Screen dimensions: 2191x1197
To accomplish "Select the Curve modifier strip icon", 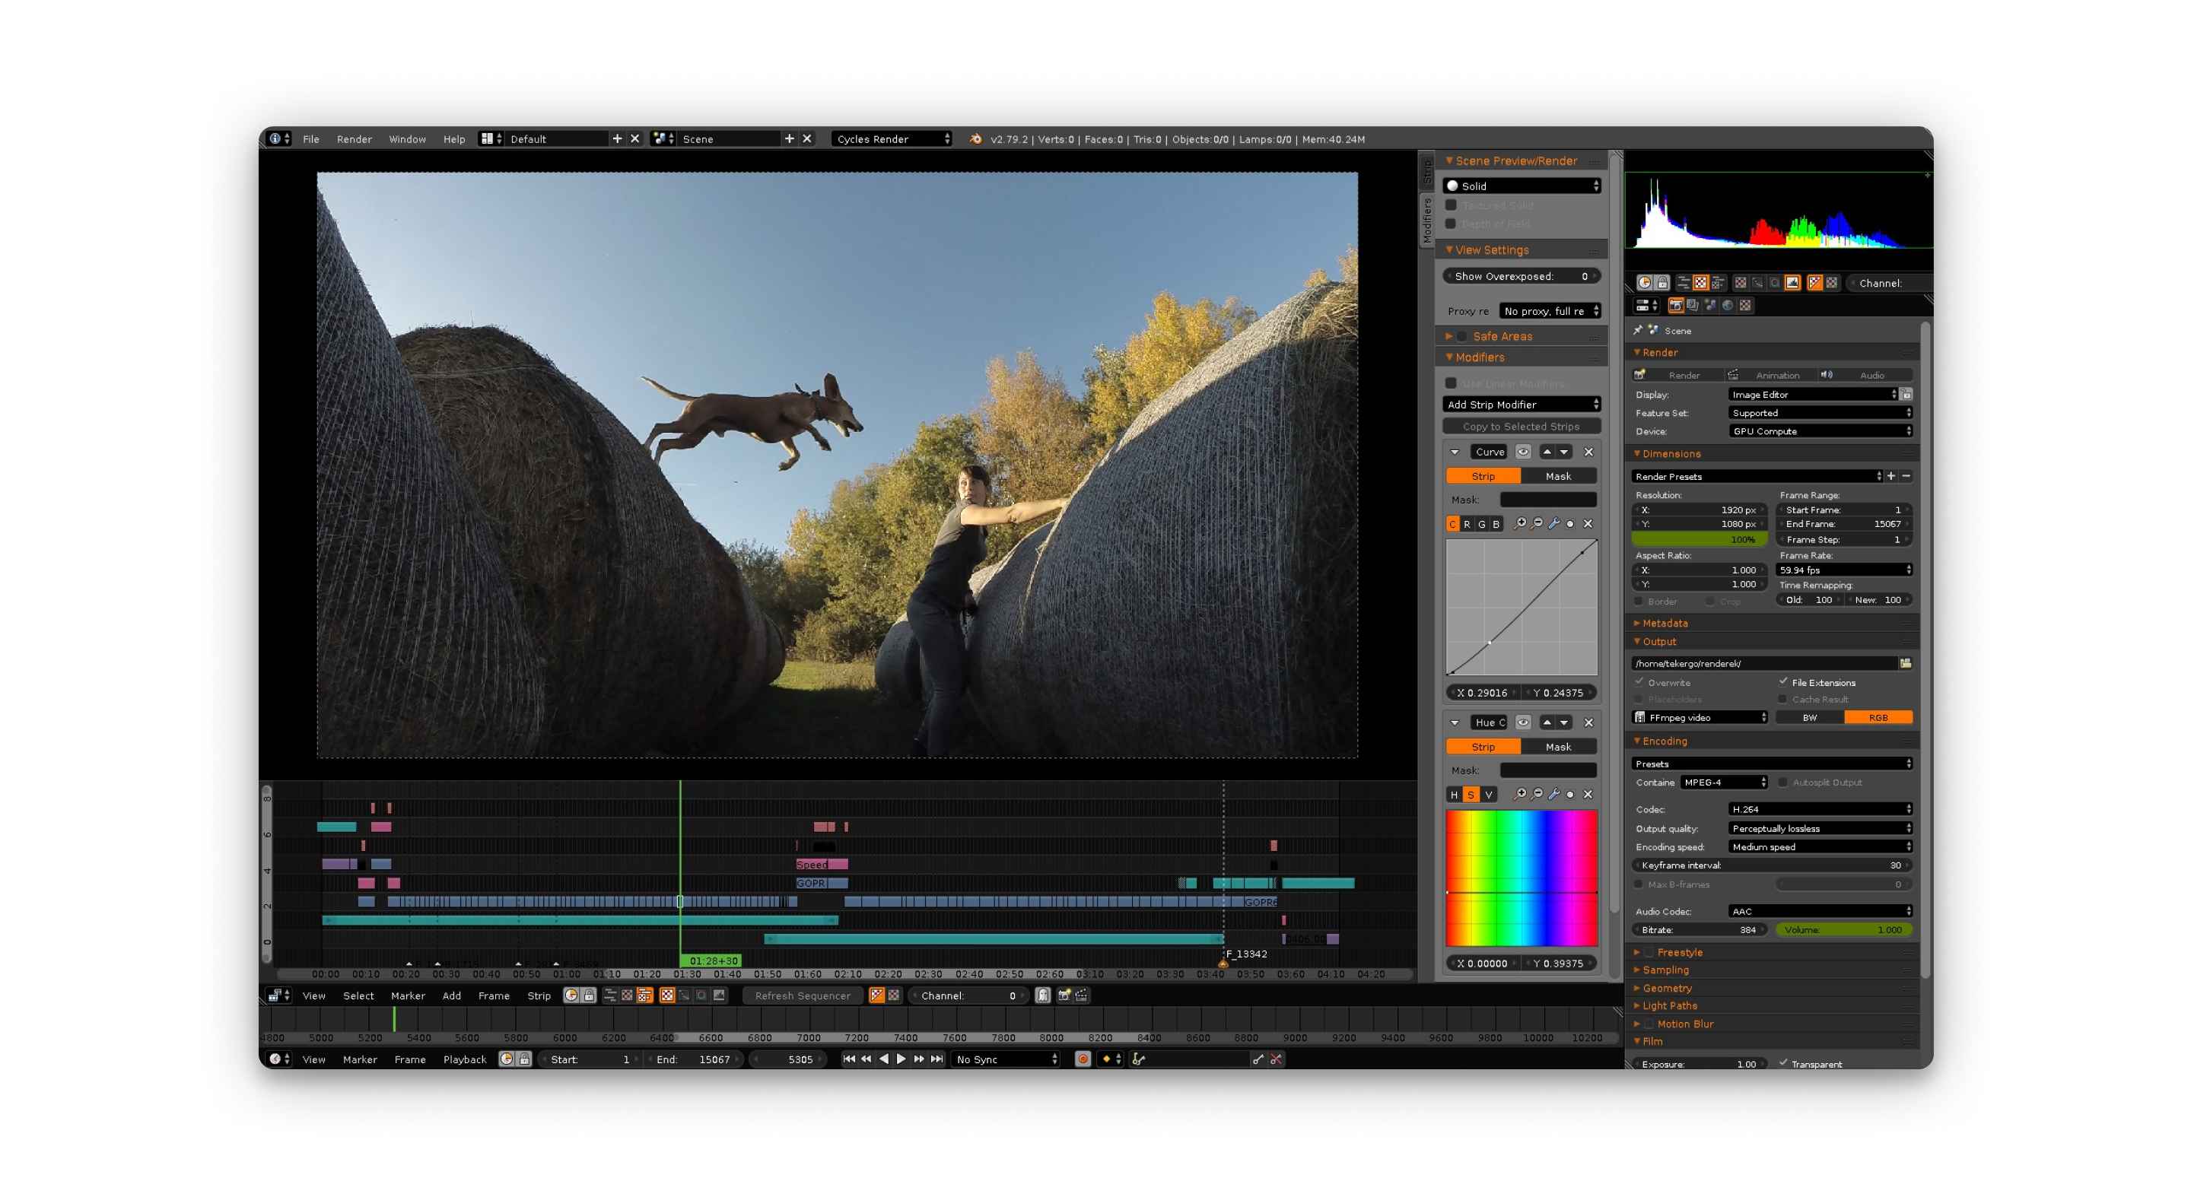I will (x=1482, y=473).
